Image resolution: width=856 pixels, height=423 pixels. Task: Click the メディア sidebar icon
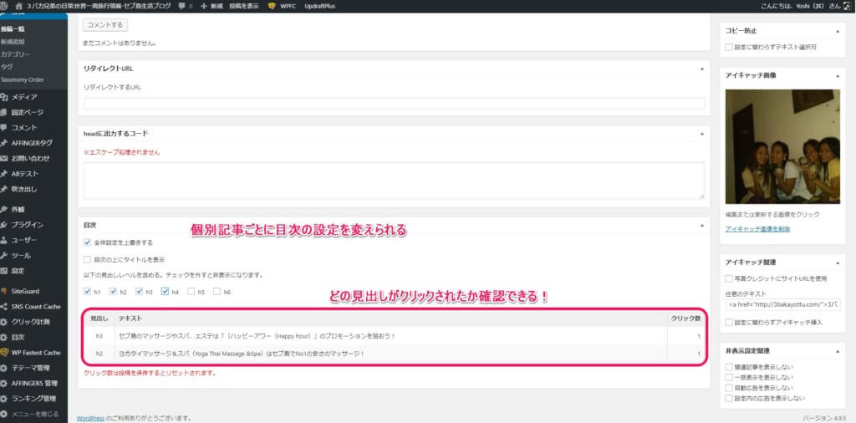tap(4, 97)
